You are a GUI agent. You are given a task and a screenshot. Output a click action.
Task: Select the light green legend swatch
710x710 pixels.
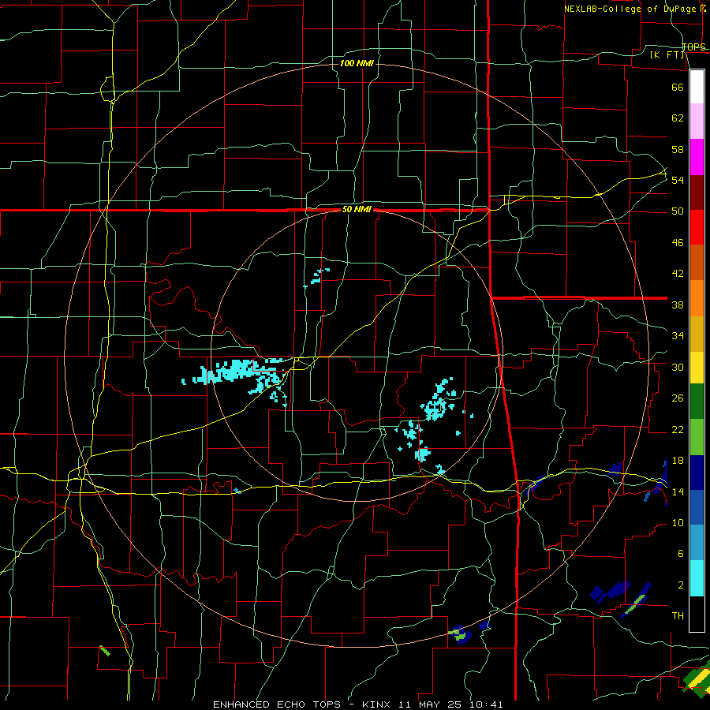pyautogui.click(x=697, y=437)
